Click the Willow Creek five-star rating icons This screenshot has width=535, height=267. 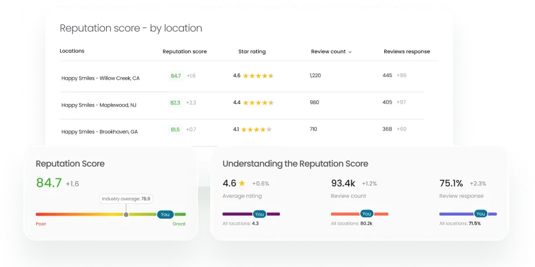click(x=258, y=76)
